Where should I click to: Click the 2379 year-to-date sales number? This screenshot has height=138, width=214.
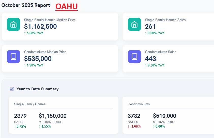20,116
